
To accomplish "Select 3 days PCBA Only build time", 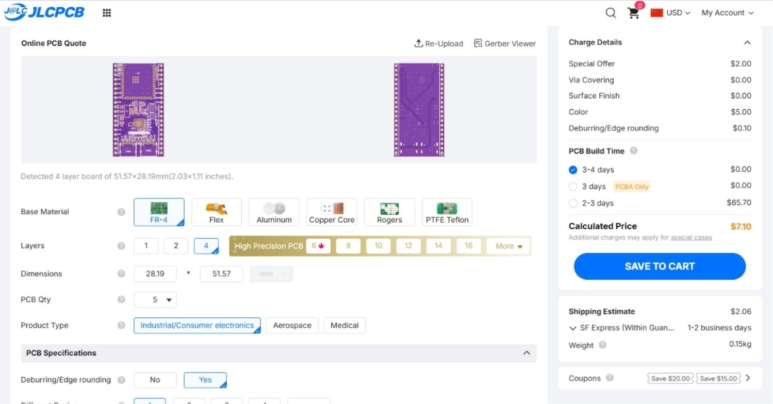I will 573,187.
